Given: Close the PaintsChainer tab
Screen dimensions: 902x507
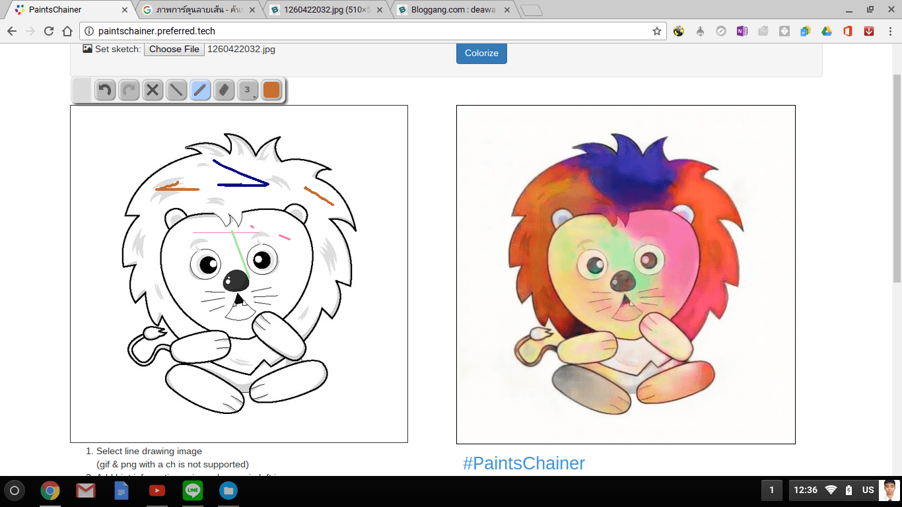Looking at the screenshot, I should pos(124,10).
